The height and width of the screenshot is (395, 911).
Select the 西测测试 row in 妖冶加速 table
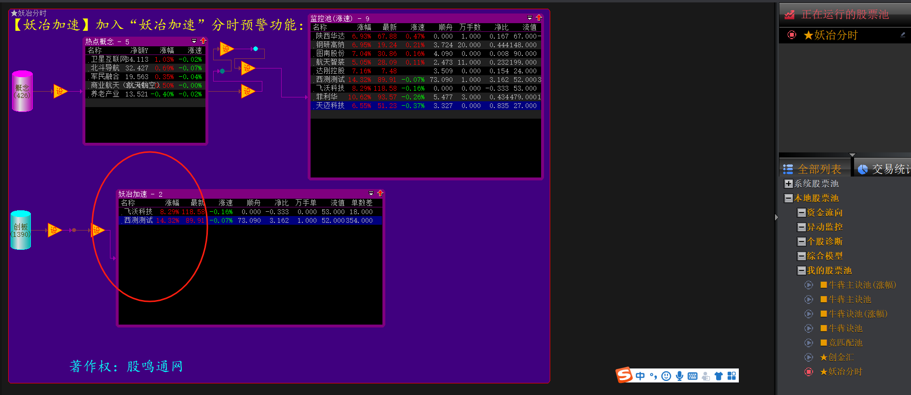139,220
